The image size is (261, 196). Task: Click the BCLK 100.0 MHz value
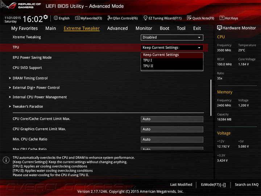(224, 64)
